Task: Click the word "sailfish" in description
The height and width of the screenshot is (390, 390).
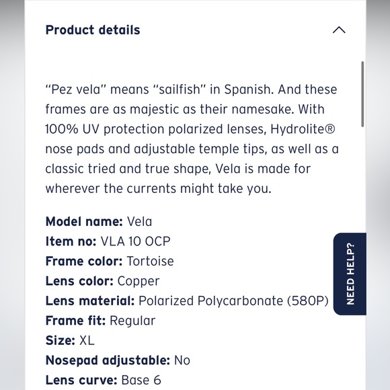Action: click(x=180, y=89)
